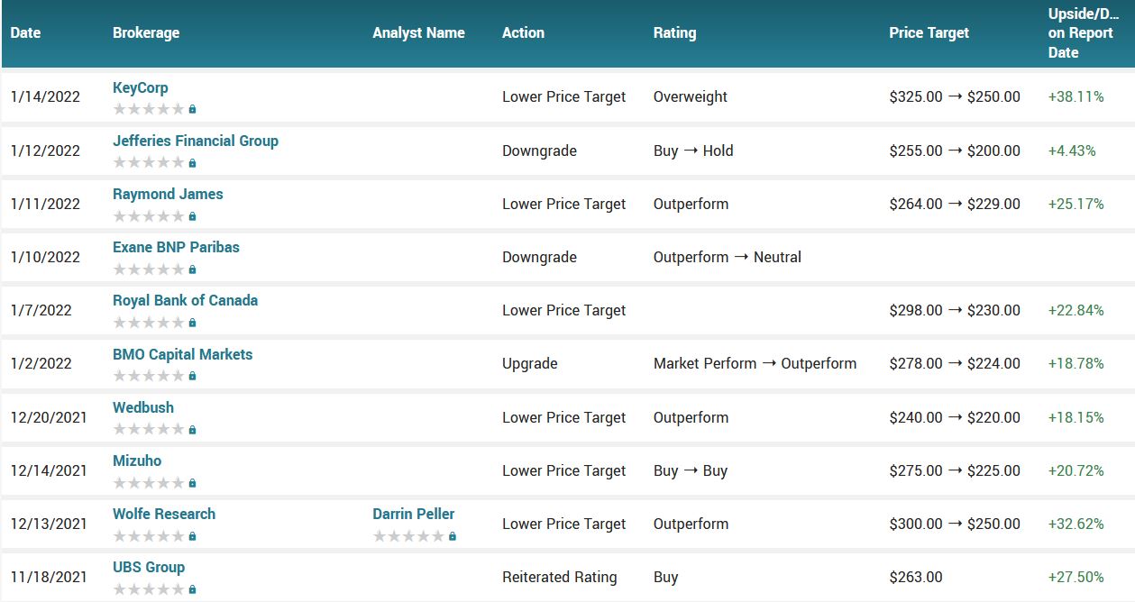Select the $263.00 price target
This screenshot has width=1135, height=602.
pyautogui.click(x=916, y=577)
